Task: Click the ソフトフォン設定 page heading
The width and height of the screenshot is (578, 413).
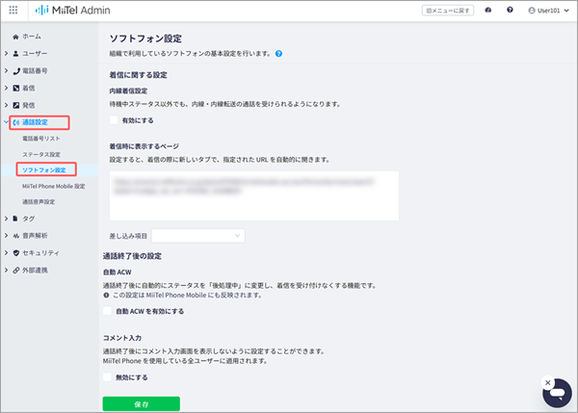Action: pos(145,39)
